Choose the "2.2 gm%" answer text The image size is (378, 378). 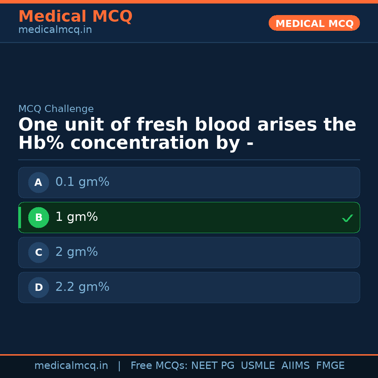[x=82, y=287]
